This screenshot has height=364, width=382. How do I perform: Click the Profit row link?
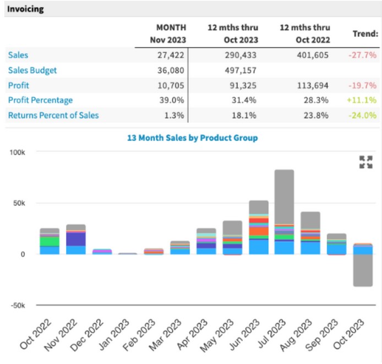tap(19, 85)
